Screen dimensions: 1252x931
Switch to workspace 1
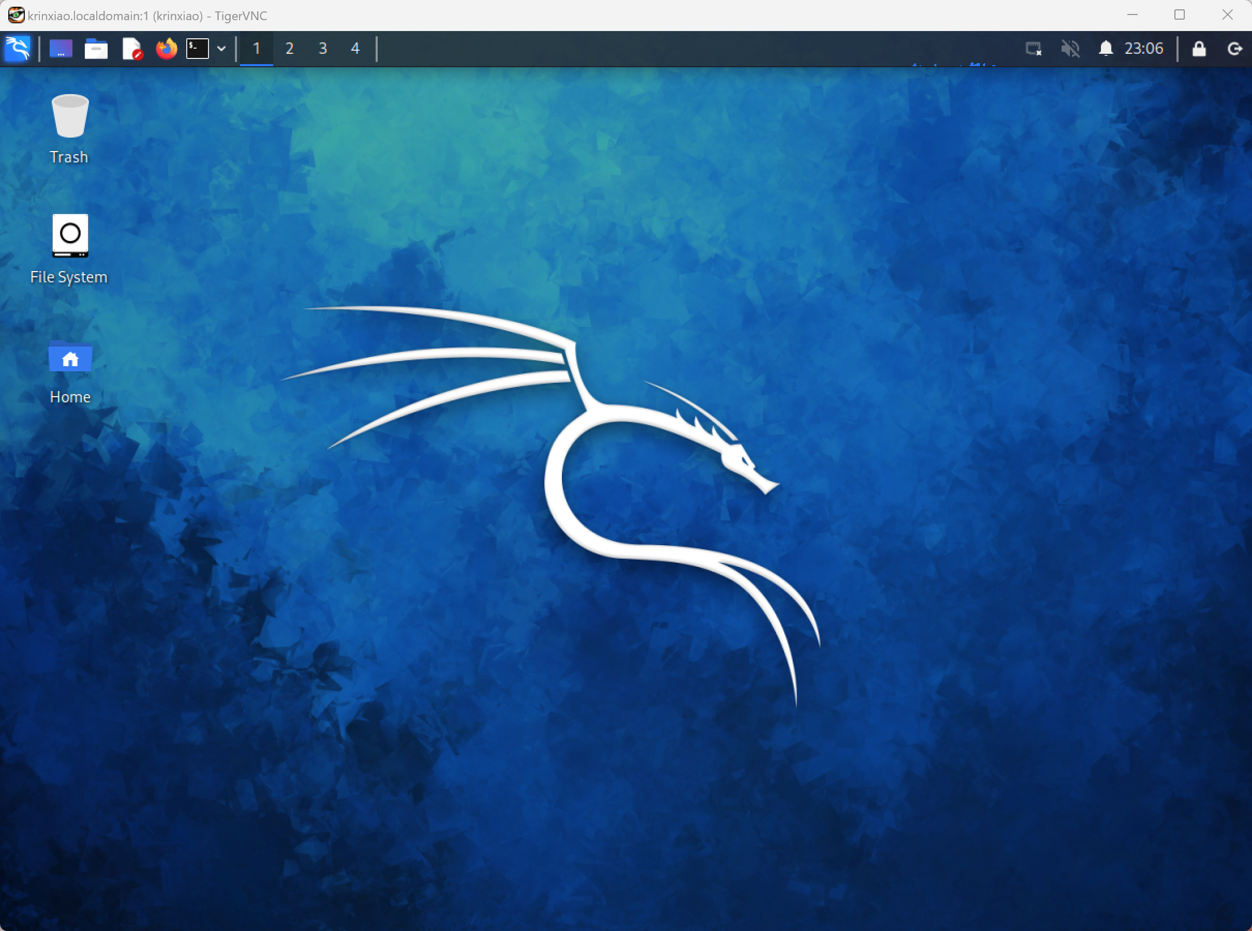(x=257, y=49)
